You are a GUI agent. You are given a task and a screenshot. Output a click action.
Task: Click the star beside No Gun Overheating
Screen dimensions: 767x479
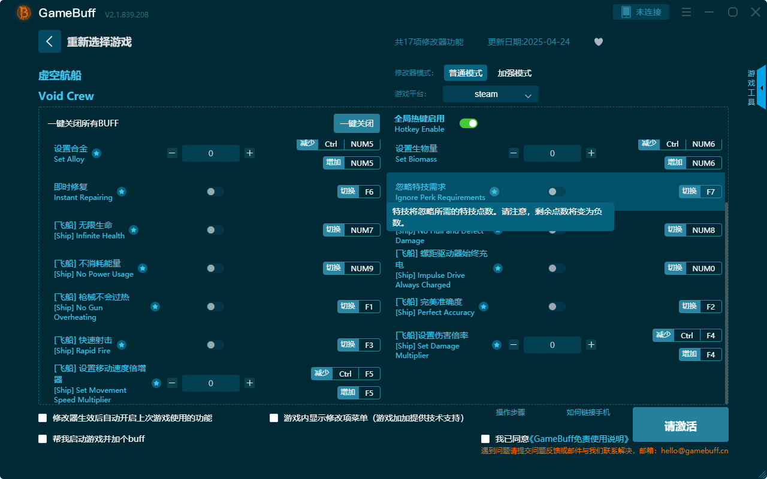pos(155,307)
